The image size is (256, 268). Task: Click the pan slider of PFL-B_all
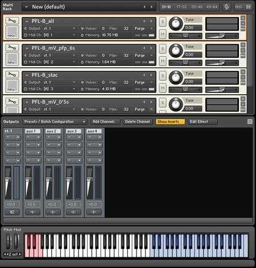click(x=185, y=36)
